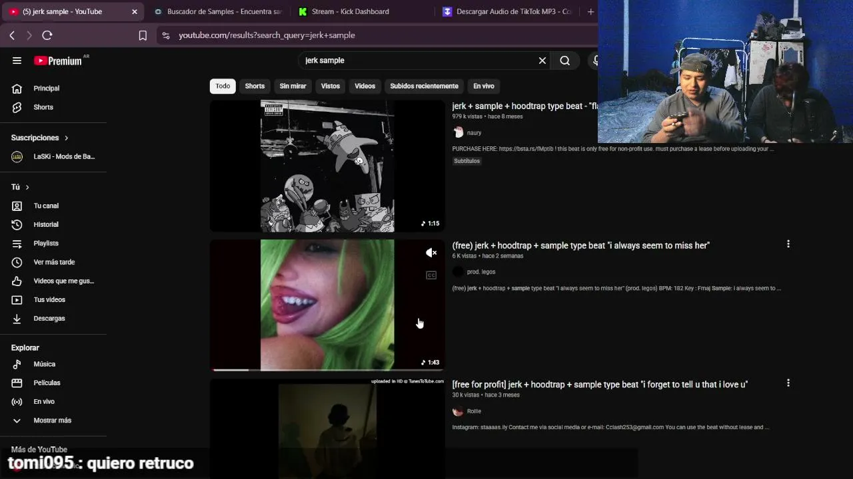Open the Rollie channel avatar
Screen dimensions: 853x479
click(x=458, y=411)
